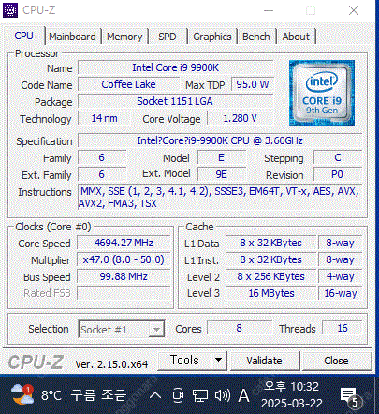Click the Instructions list starting with 'MMX, SSE'
Viewport: 379px width, 414px height.
pos(220,197)
